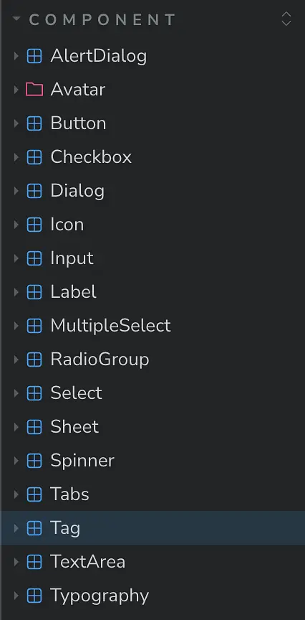Expand the Tabs folder arrow
305x620 pixels.
16,494
